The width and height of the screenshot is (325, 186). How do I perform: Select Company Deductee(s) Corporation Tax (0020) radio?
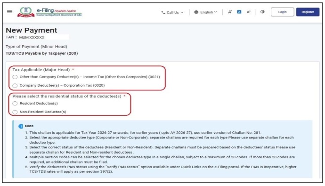(15, 86)
